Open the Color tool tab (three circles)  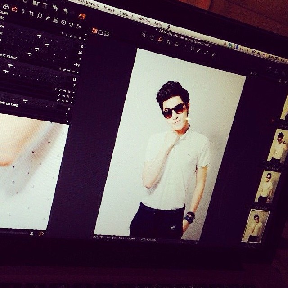point(6,7)
